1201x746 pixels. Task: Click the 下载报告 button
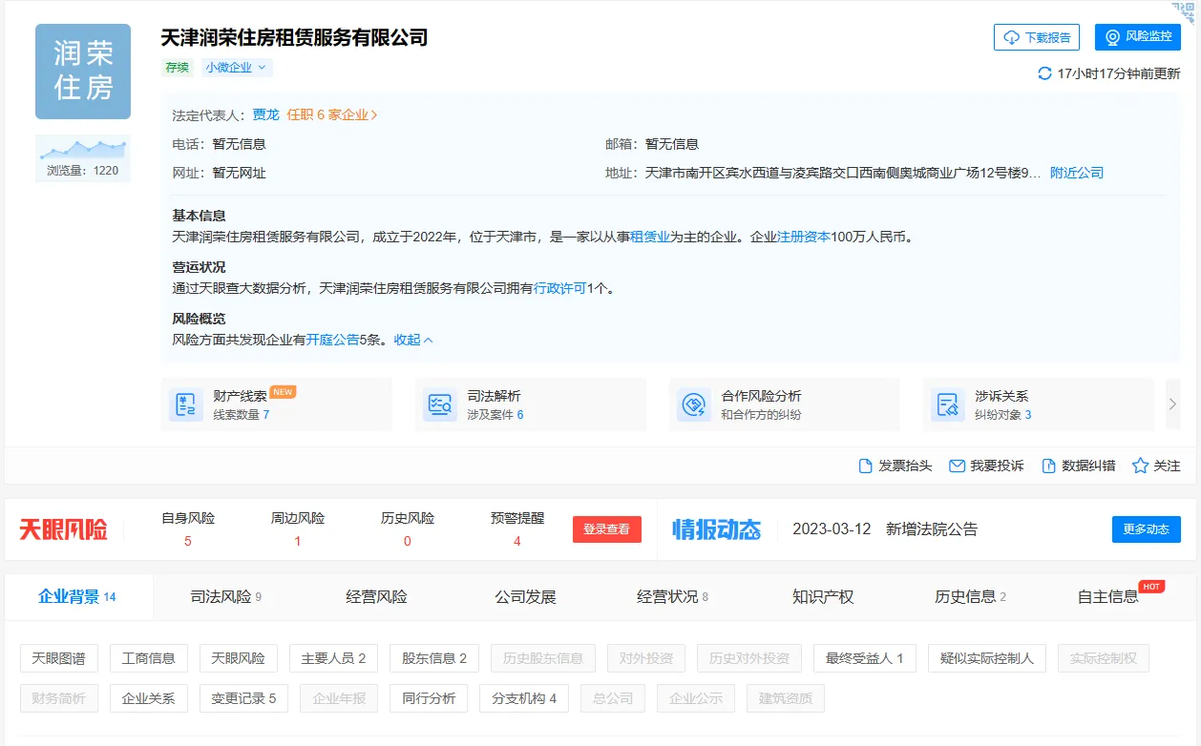click(1037, 37)
